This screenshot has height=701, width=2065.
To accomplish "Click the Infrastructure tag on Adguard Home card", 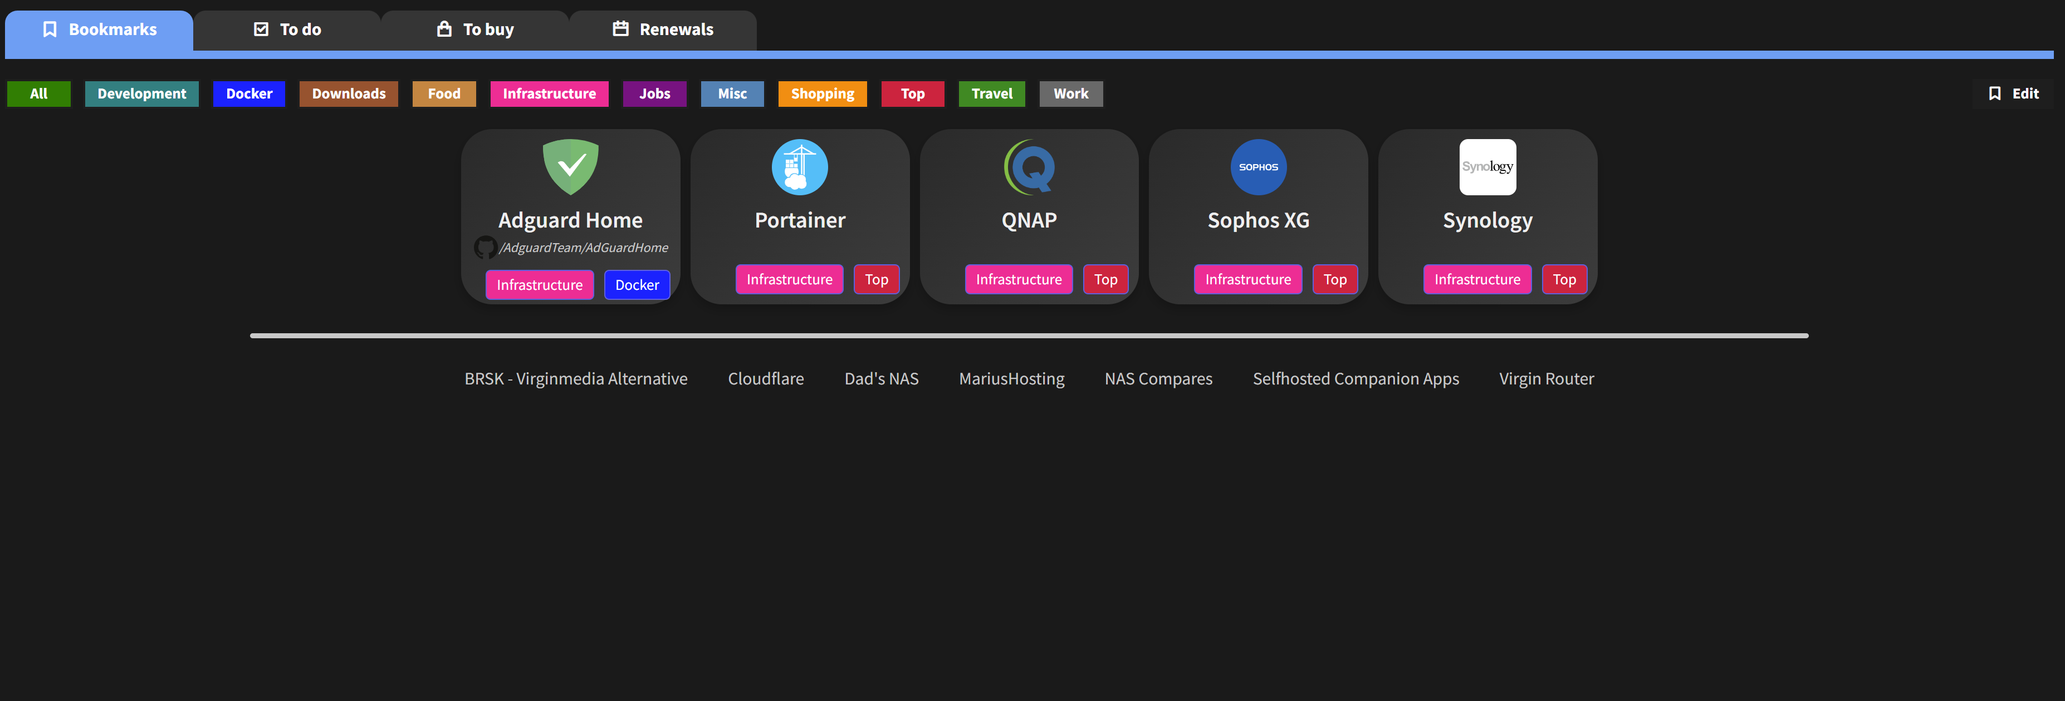I will click(540, 285).
